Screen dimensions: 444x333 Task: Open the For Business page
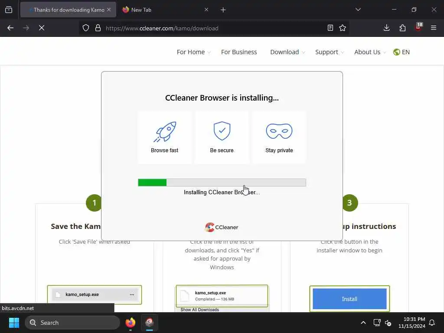click(239, 52)
